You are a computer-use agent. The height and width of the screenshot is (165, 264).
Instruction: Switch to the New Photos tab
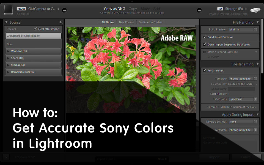pos(126,22)
